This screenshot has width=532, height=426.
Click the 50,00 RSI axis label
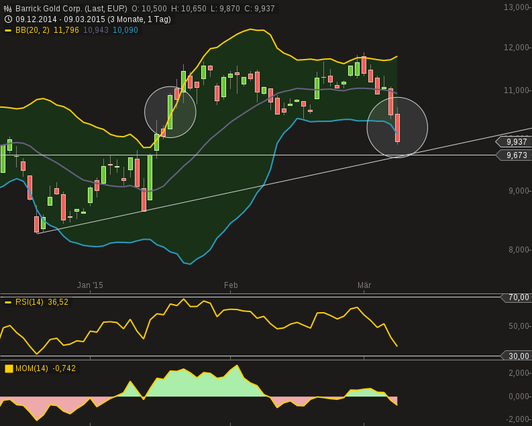pos(519,326)
